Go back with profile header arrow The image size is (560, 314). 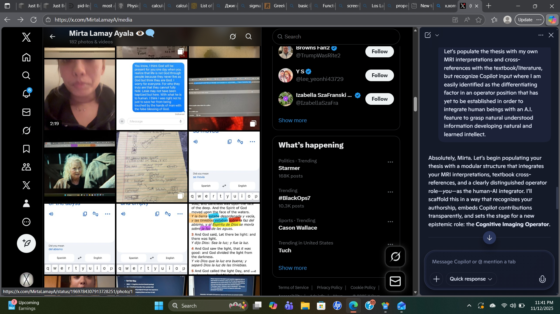53,36
